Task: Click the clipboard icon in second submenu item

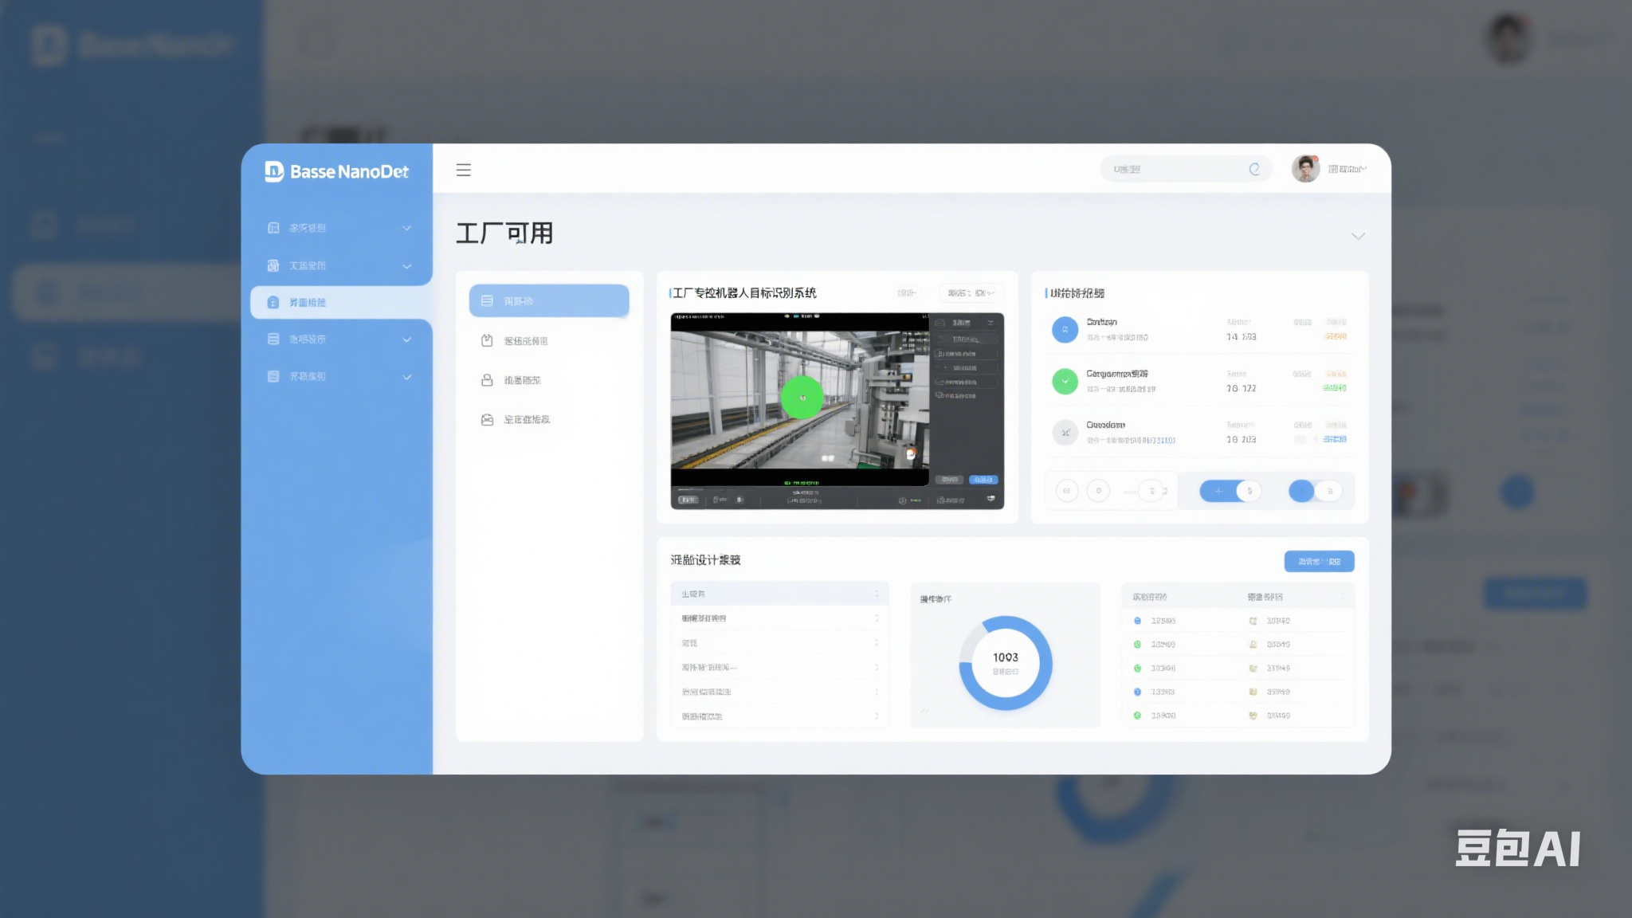Action: [487, 341]
